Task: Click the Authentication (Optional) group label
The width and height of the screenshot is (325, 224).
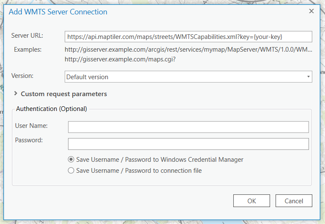Action: [x=52, y=109]
